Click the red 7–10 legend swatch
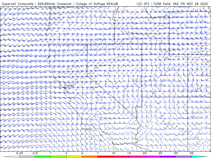 (105, 157)
